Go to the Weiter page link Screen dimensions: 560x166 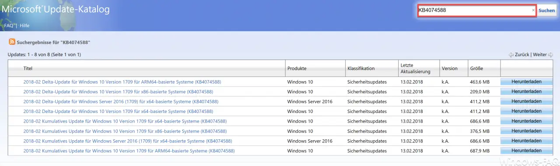[540, 55]
